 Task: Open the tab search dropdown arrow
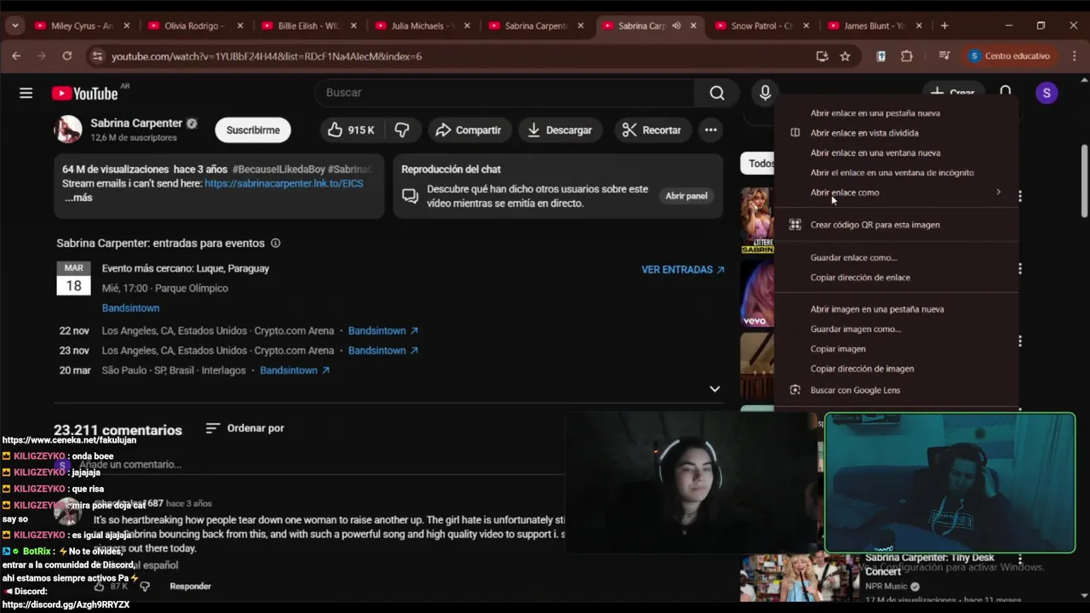(14, 26)
